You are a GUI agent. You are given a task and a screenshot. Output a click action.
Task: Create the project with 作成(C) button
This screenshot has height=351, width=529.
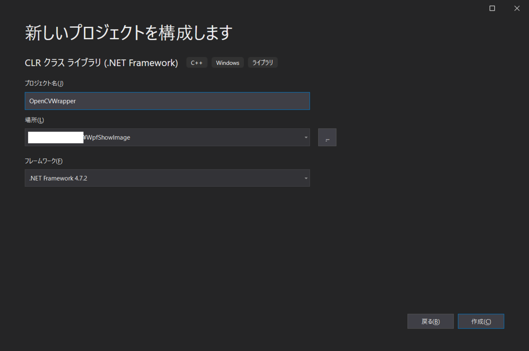pos(481,321)
